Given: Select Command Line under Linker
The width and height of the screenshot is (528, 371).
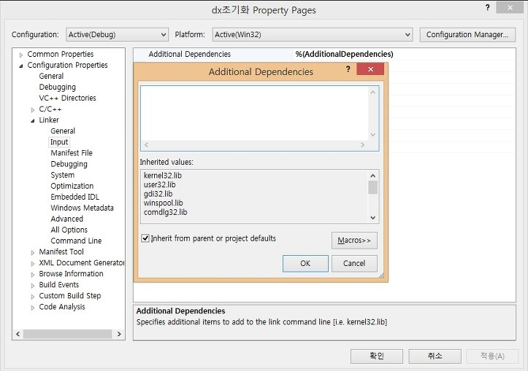Looking at the screenshot, I should (76, 241).
